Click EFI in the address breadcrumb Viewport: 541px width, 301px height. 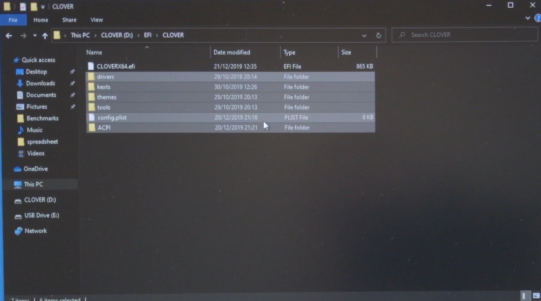148,35
